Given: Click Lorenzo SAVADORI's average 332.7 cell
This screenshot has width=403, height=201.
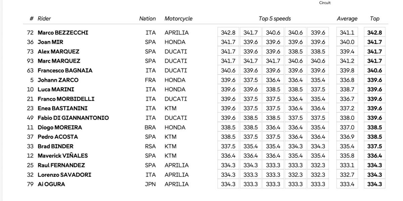Looking at the screenshot, I should (x=347, y=175).
